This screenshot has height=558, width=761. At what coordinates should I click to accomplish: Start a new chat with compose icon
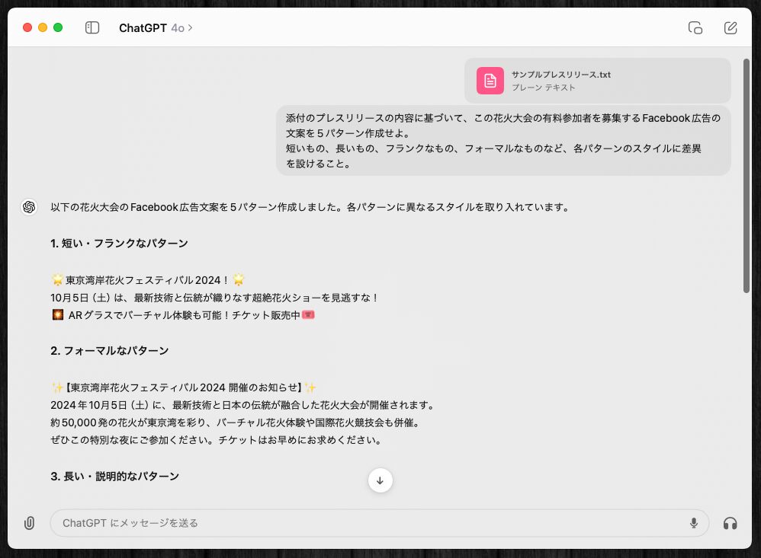(x=730, y=28)
